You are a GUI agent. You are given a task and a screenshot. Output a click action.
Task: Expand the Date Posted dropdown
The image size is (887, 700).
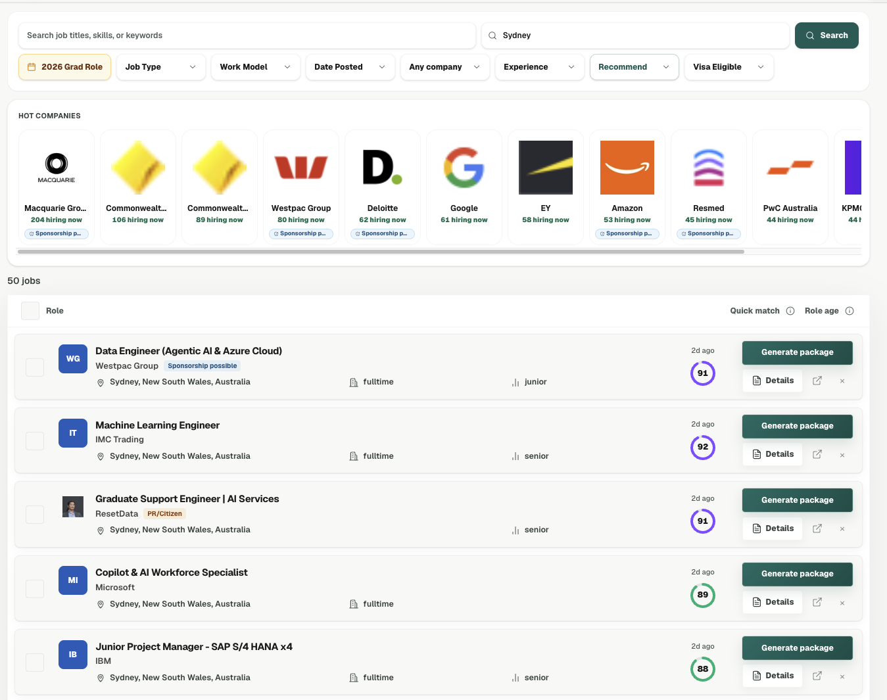point(350,67)
